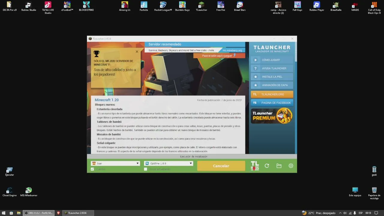This screenshot has height=216, width=384.
Task: Open the TikTok LIVE Studio desktop icon
Action: pos(48,8)
